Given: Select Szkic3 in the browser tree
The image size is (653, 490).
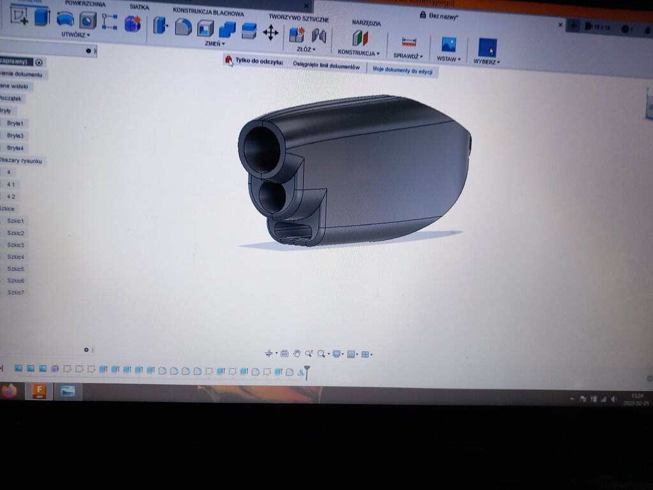Looking at the screenshot, I should coord(15,245).
